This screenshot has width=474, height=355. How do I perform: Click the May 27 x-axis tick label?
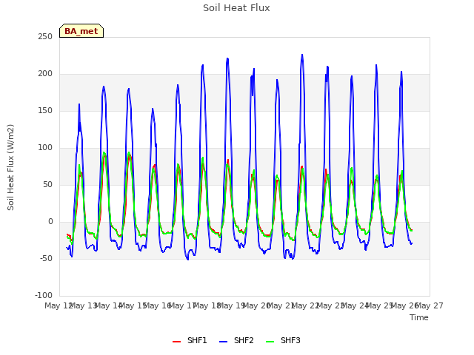point(430,306)
